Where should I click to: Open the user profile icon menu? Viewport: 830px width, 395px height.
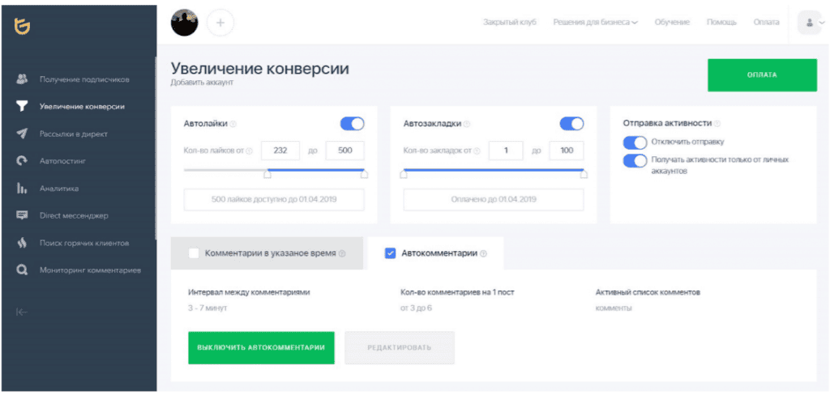810,23
